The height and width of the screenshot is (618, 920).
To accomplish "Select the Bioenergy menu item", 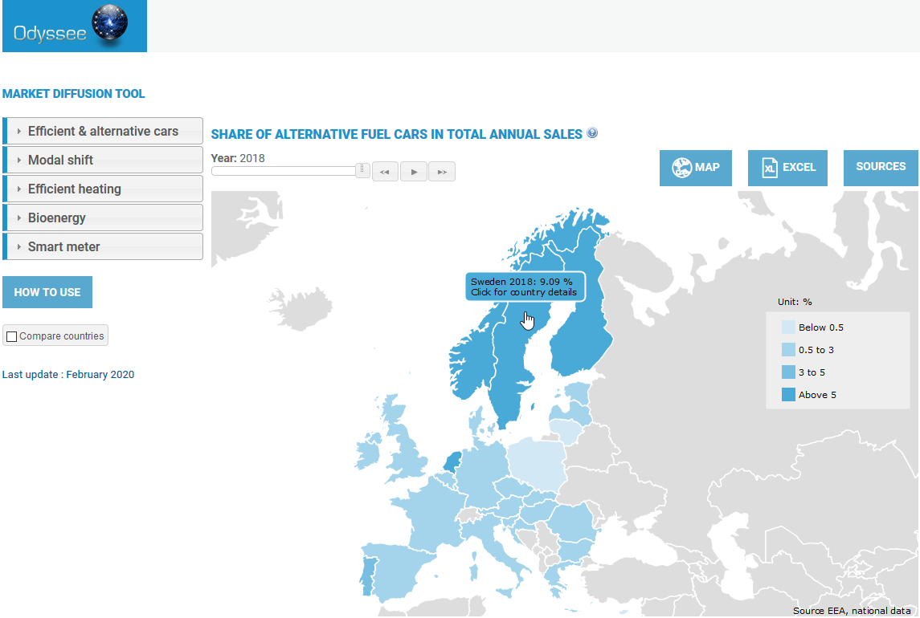I will 102,218.
